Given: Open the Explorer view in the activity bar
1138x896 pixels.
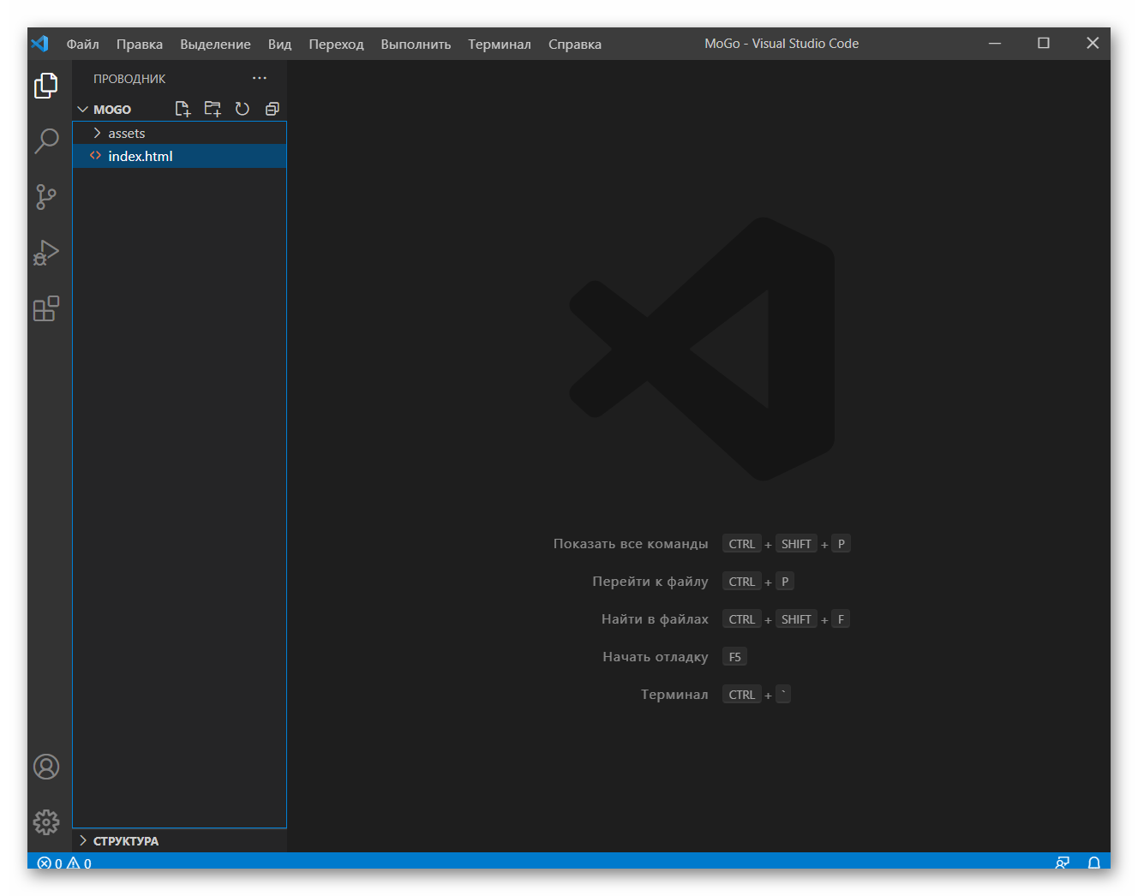Looking at the screenshot, I should (46, 86).
